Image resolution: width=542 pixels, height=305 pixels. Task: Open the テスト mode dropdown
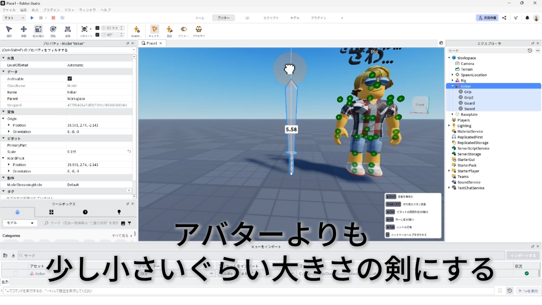point(14,18)
